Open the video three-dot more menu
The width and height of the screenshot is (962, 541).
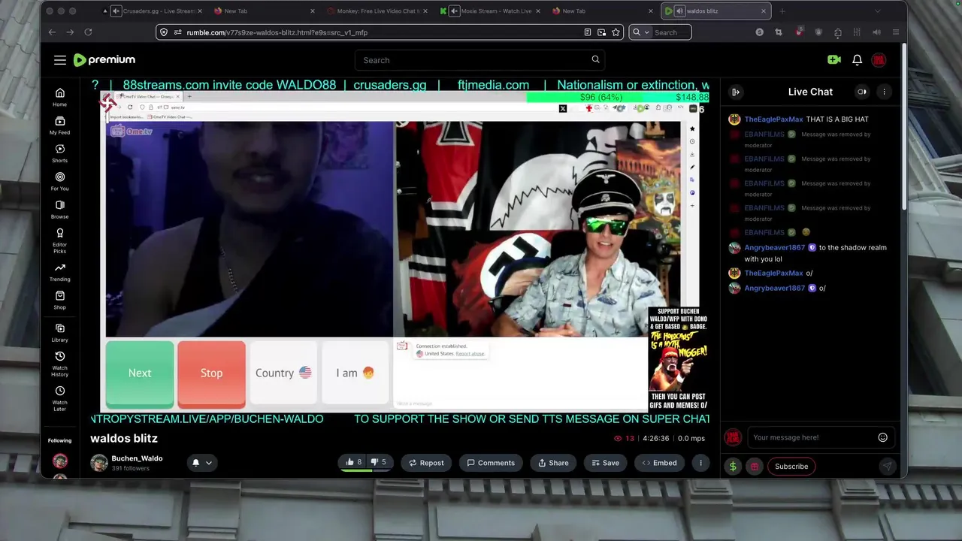coord(700,463)
